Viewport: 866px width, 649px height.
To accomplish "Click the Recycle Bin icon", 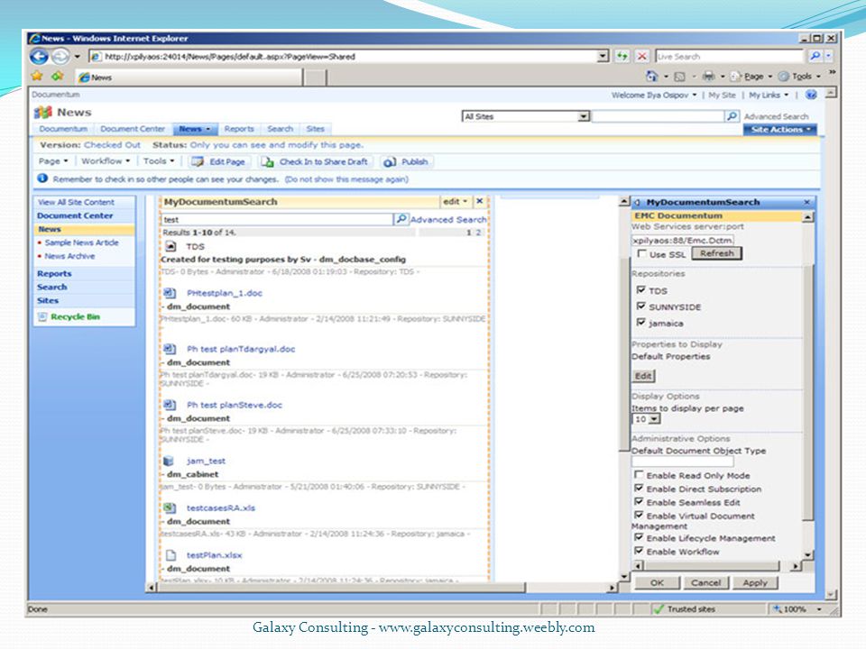I will pyautogui.click(x=42, y=316).
